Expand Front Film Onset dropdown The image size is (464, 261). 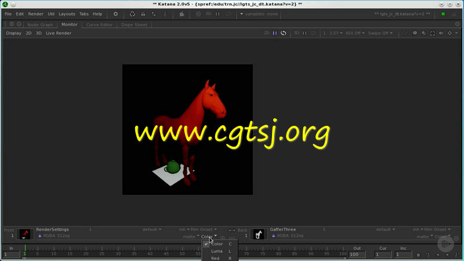click(204, 229)
